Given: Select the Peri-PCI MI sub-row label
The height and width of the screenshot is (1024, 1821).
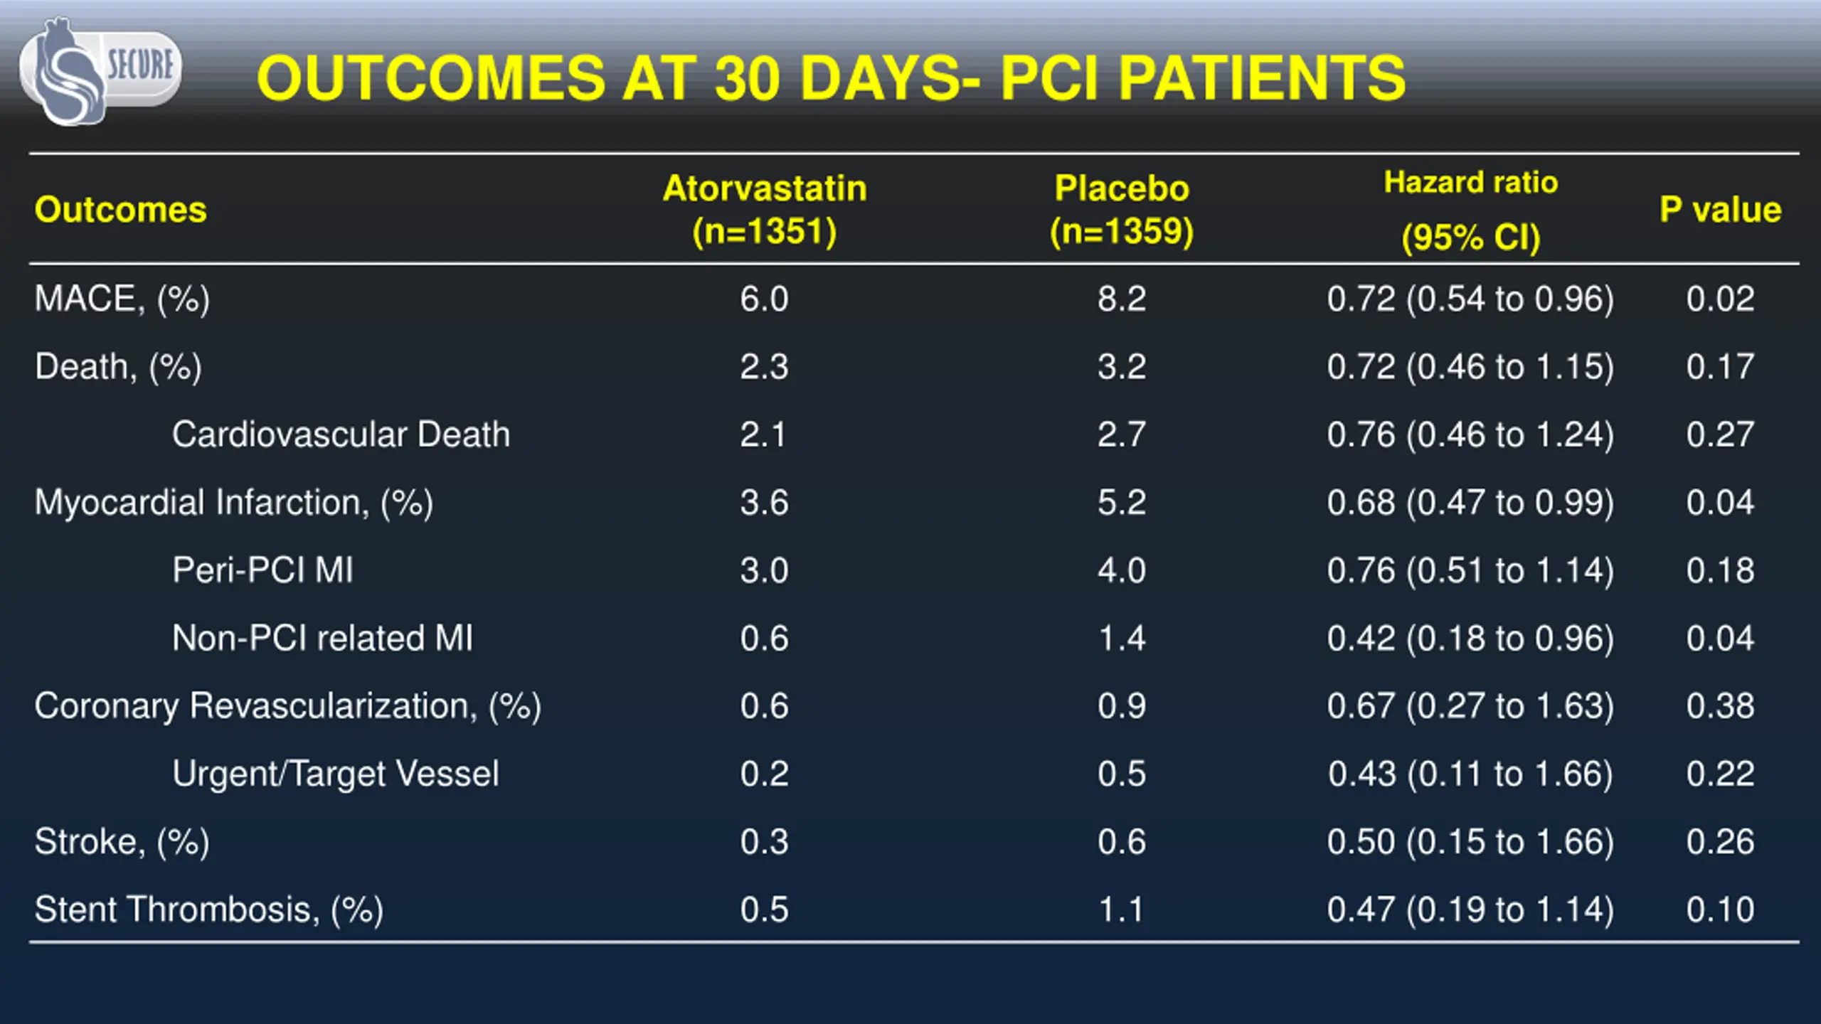Looking at the screenshot, I should (x=262, y=570).
